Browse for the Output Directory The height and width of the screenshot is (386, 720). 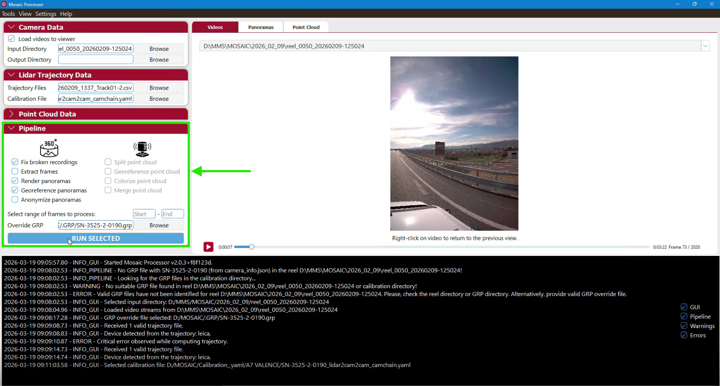pyautogui.click(x=159, y=59)
